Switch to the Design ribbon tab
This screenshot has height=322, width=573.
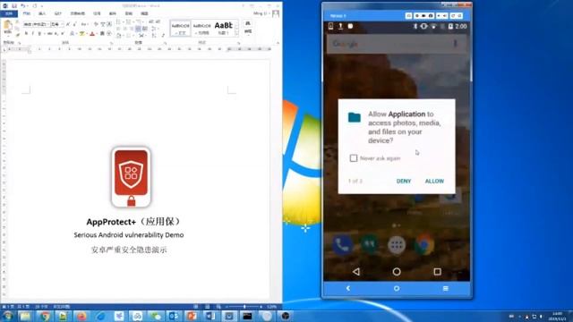57,13
